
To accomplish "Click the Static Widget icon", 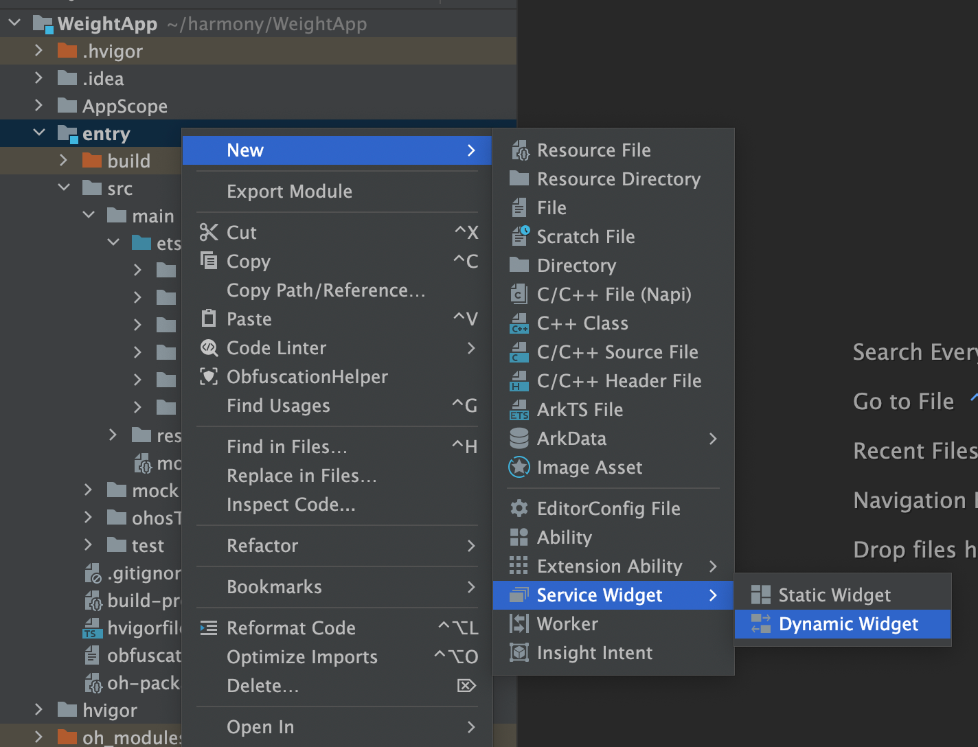I will click(761, 595).
